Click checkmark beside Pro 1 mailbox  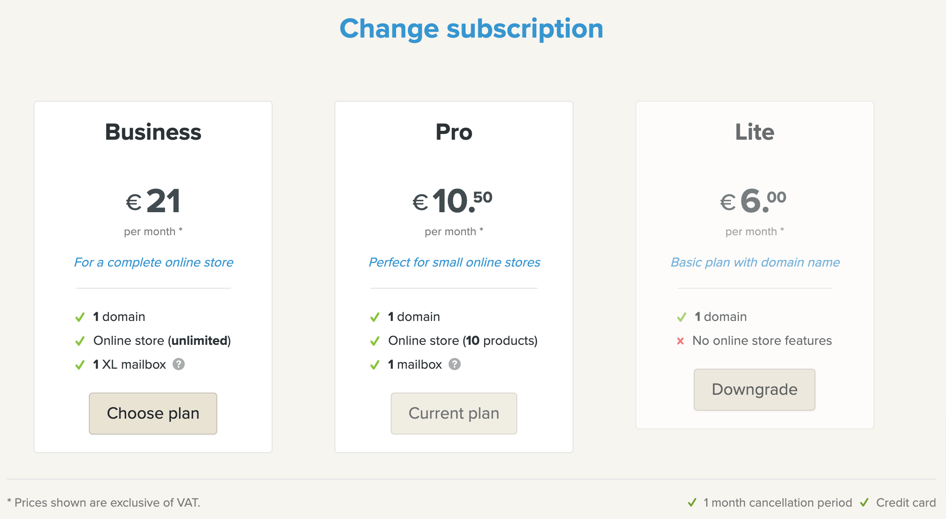click(x=375, y=365)
